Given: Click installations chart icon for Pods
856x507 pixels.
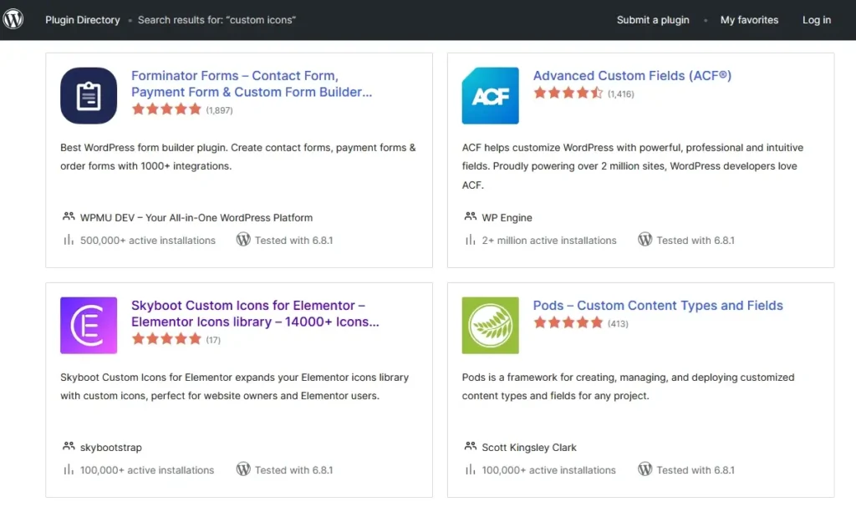Looking at the screenshot, I should tap(470, 469).
